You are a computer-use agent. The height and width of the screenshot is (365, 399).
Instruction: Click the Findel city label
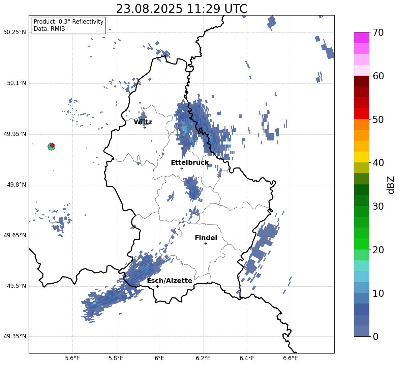206,238
